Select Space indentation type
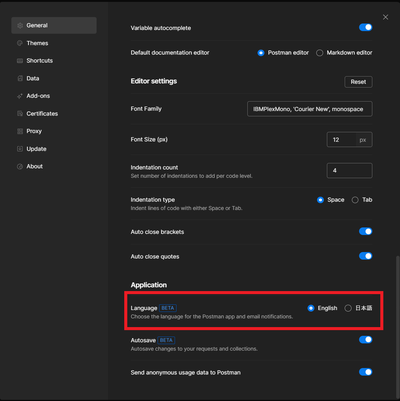Viewport: 400px width, 401px height. coord(320,200)
